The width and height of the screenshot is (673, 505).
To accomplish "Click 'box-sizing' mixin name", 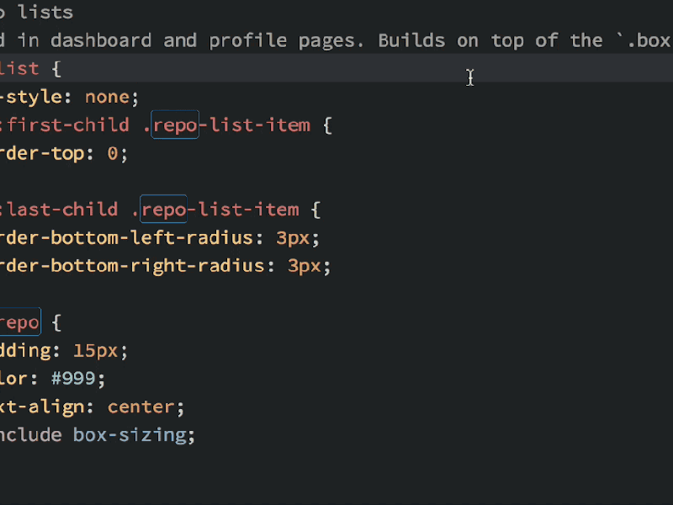I will [130, 435].
